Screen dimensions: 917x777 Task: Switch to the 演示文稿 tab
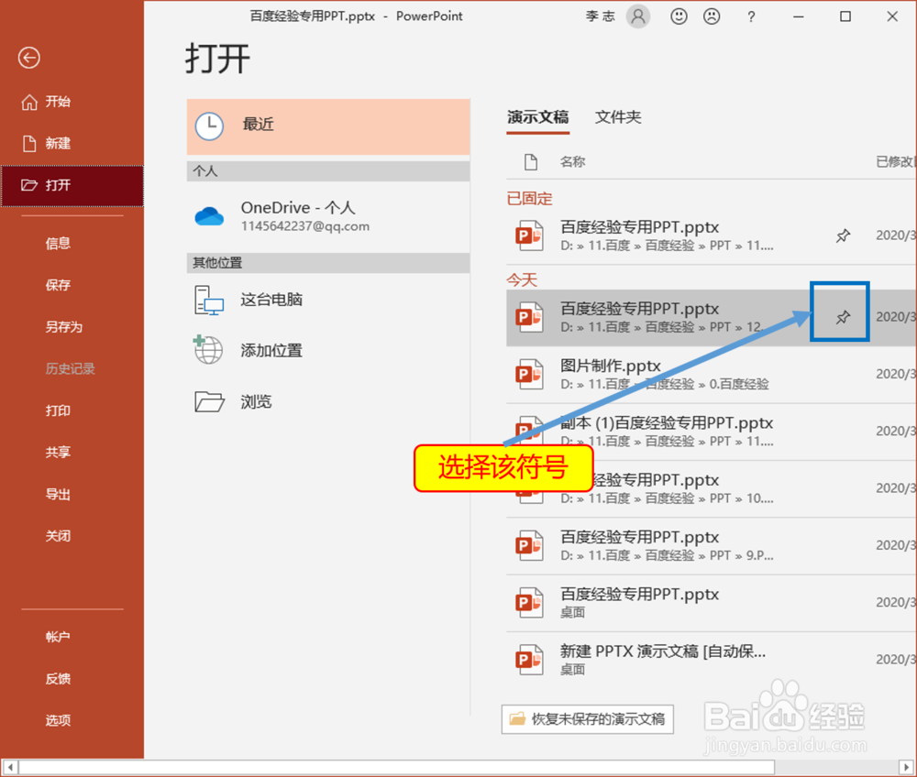click(x=537, y=117)
